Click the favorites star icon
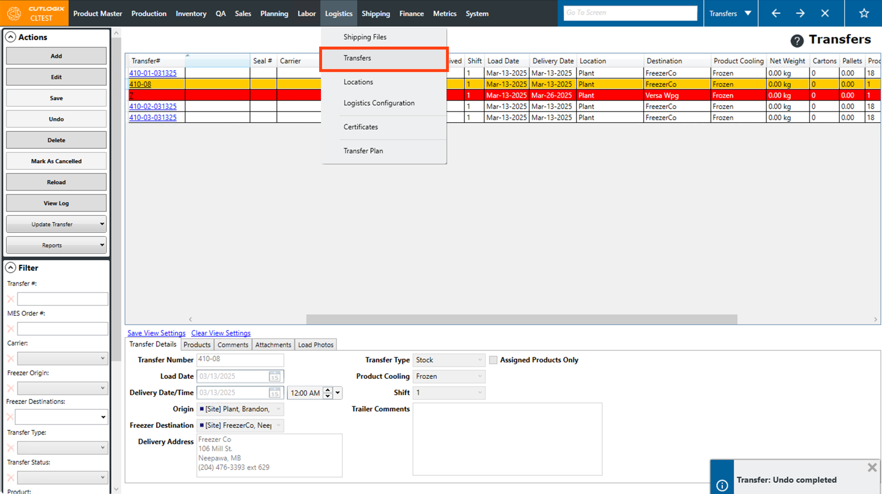Image resolution: width=882 pixels, height=494 pixels. (863, 13)
